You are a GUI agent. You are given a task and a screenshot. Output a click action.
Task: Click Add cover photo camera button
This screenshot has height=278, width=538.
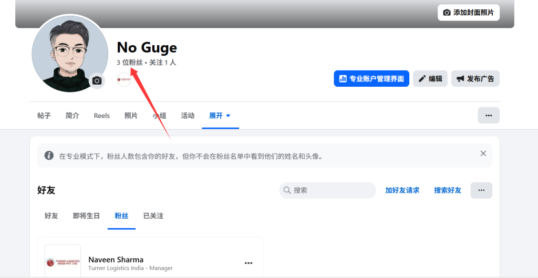click(x=468, y=12)
